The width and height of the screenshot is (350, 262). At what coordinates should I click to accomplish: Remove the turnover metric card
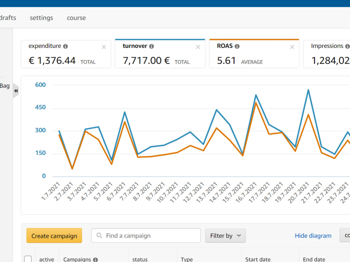(x=198, y=47)
